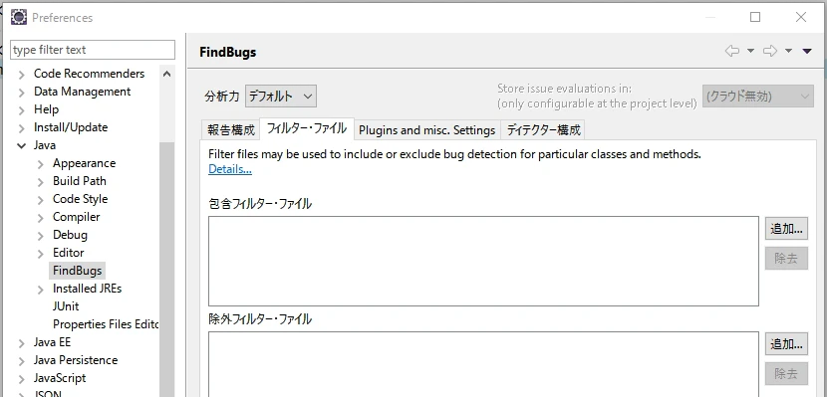Click 除去 for 包含フィルター・ファイル
Viewport: 827px width, 397px height.
coord(786,258)
